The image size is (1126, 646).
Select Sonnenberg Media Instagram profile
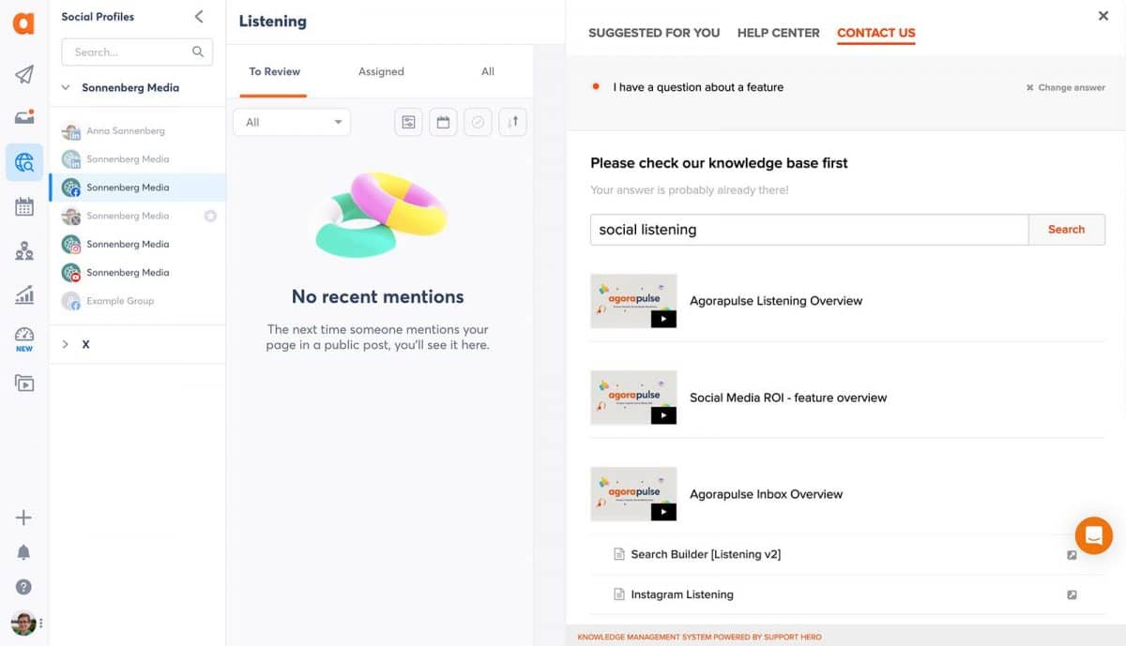pyautogui.click(x=137, y=244)
